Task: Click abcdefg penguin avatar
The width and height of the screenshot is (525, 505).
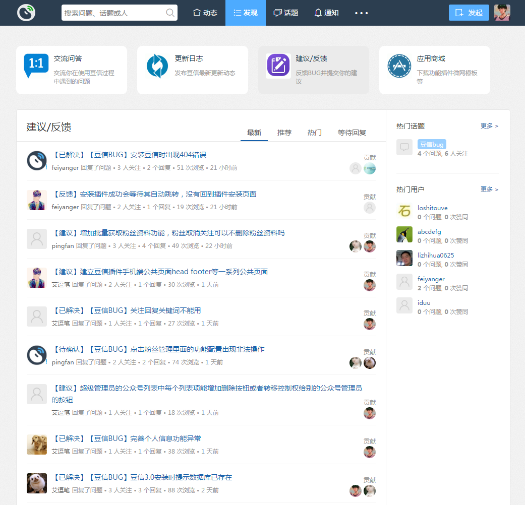Action: point(404,234)
